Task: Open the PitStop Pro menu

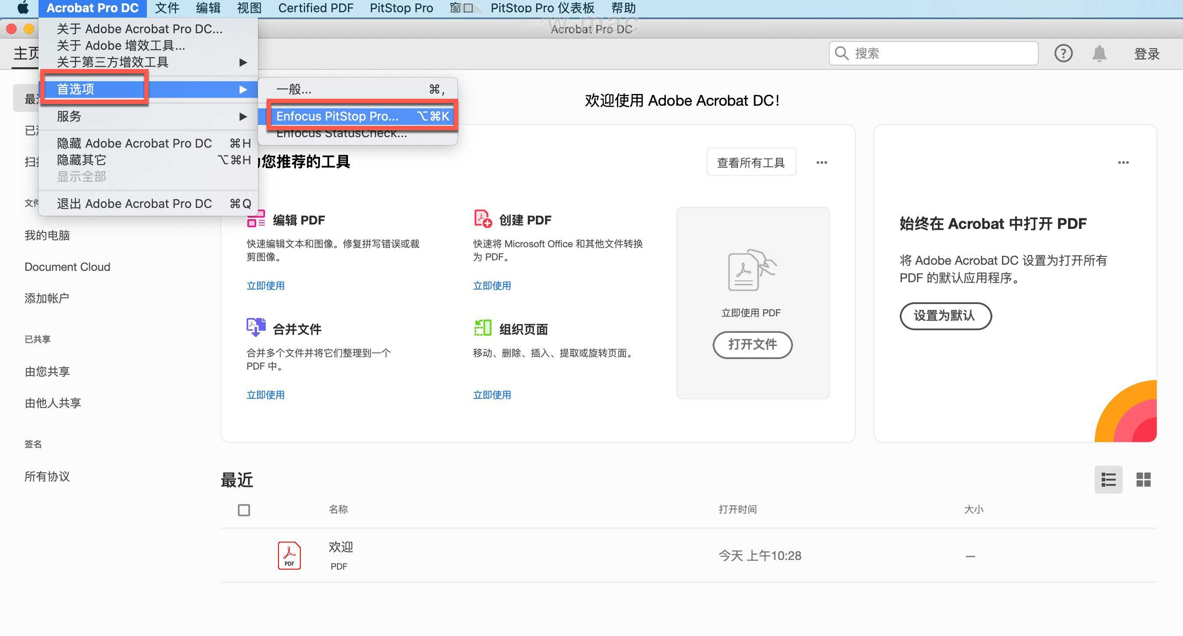Action: (401, 8)
